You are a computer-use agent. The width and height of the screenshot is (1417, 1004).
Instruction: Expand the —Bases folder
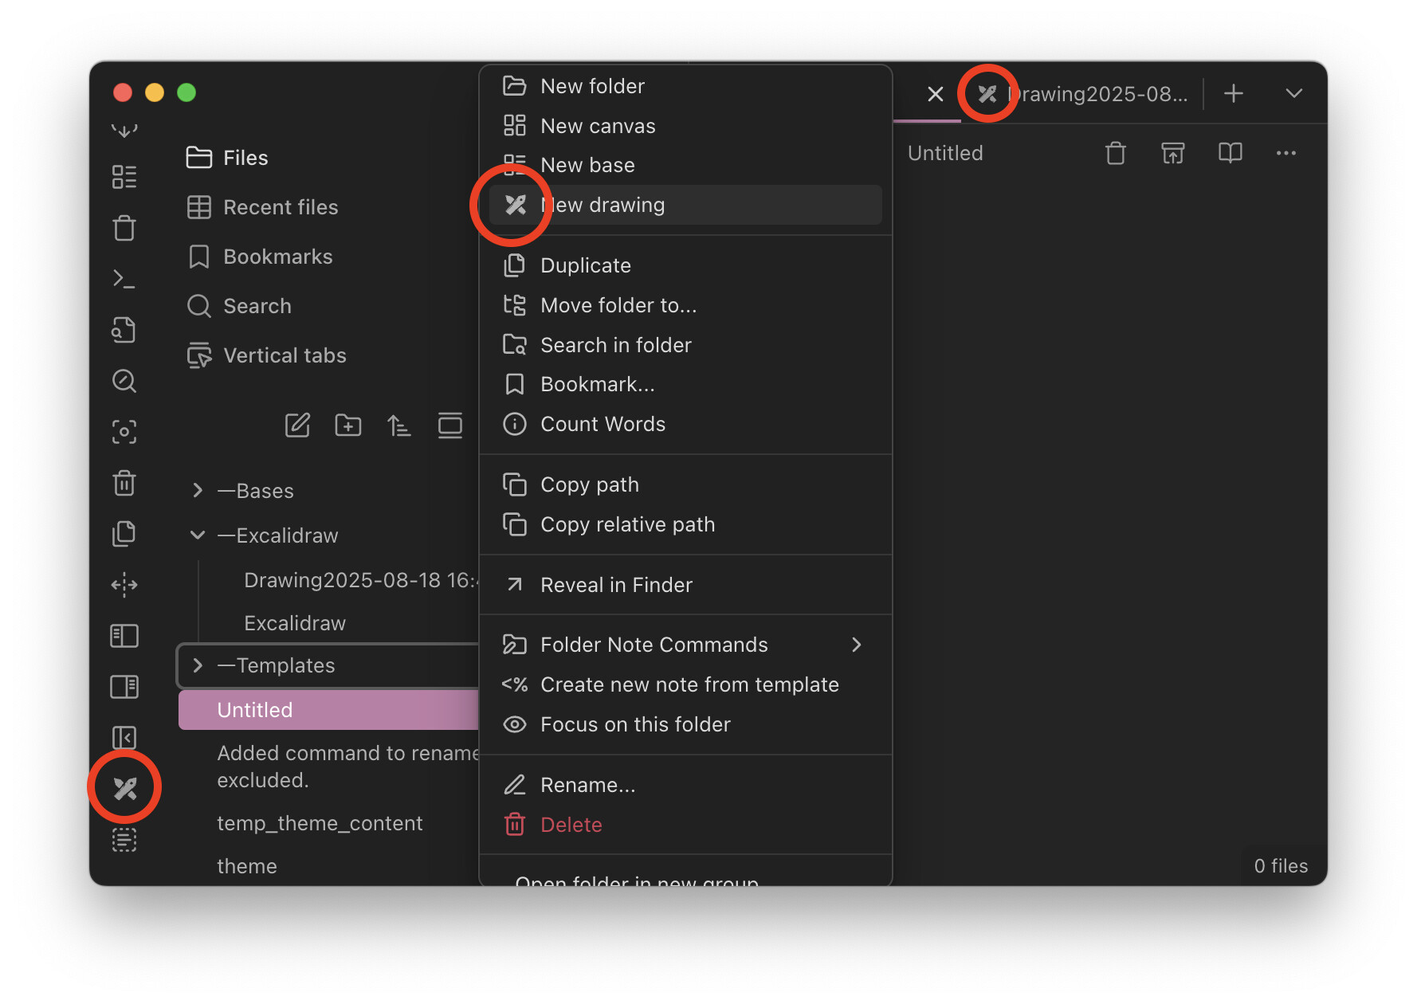pyautogui.click(x=198, y=491)
